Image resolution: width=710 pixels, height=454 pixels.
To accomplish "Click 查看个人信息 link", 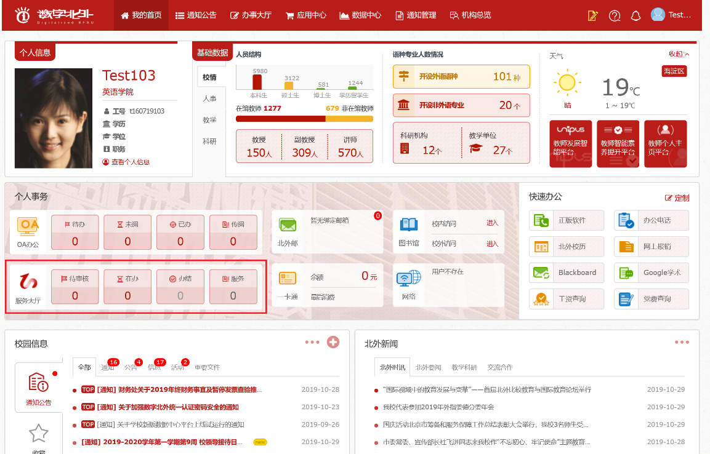I will coord(126,162).
